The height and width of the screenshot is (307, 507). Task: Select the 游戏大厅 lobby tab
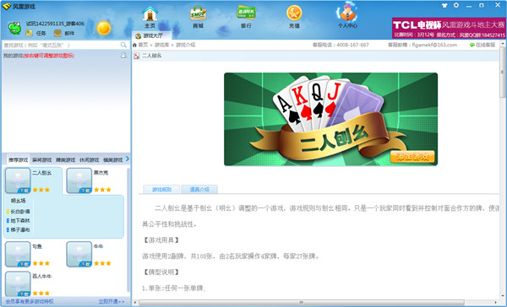pos(152,35)
